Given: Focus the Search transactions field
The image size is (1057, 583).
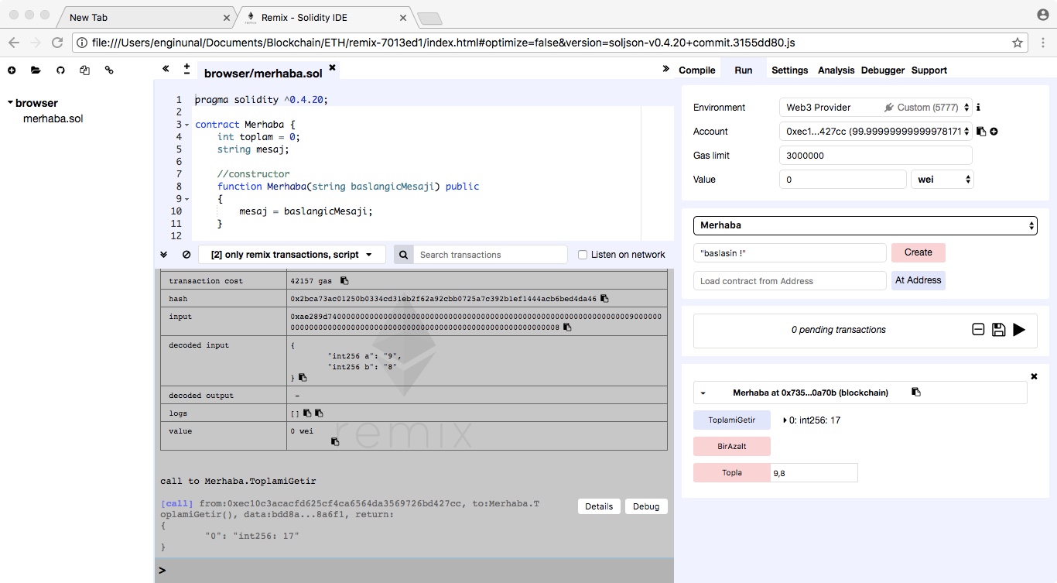Looking at the screenshot, I should click(x=491, y=255).
